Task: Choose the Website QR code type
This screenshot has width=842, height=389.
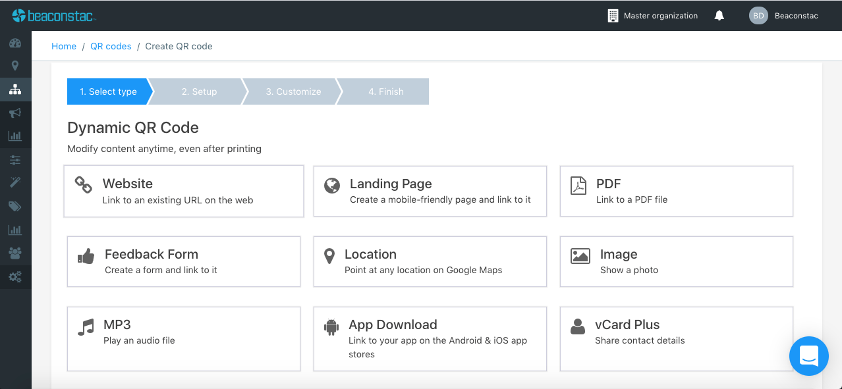Action: click(x=183, y=191)
